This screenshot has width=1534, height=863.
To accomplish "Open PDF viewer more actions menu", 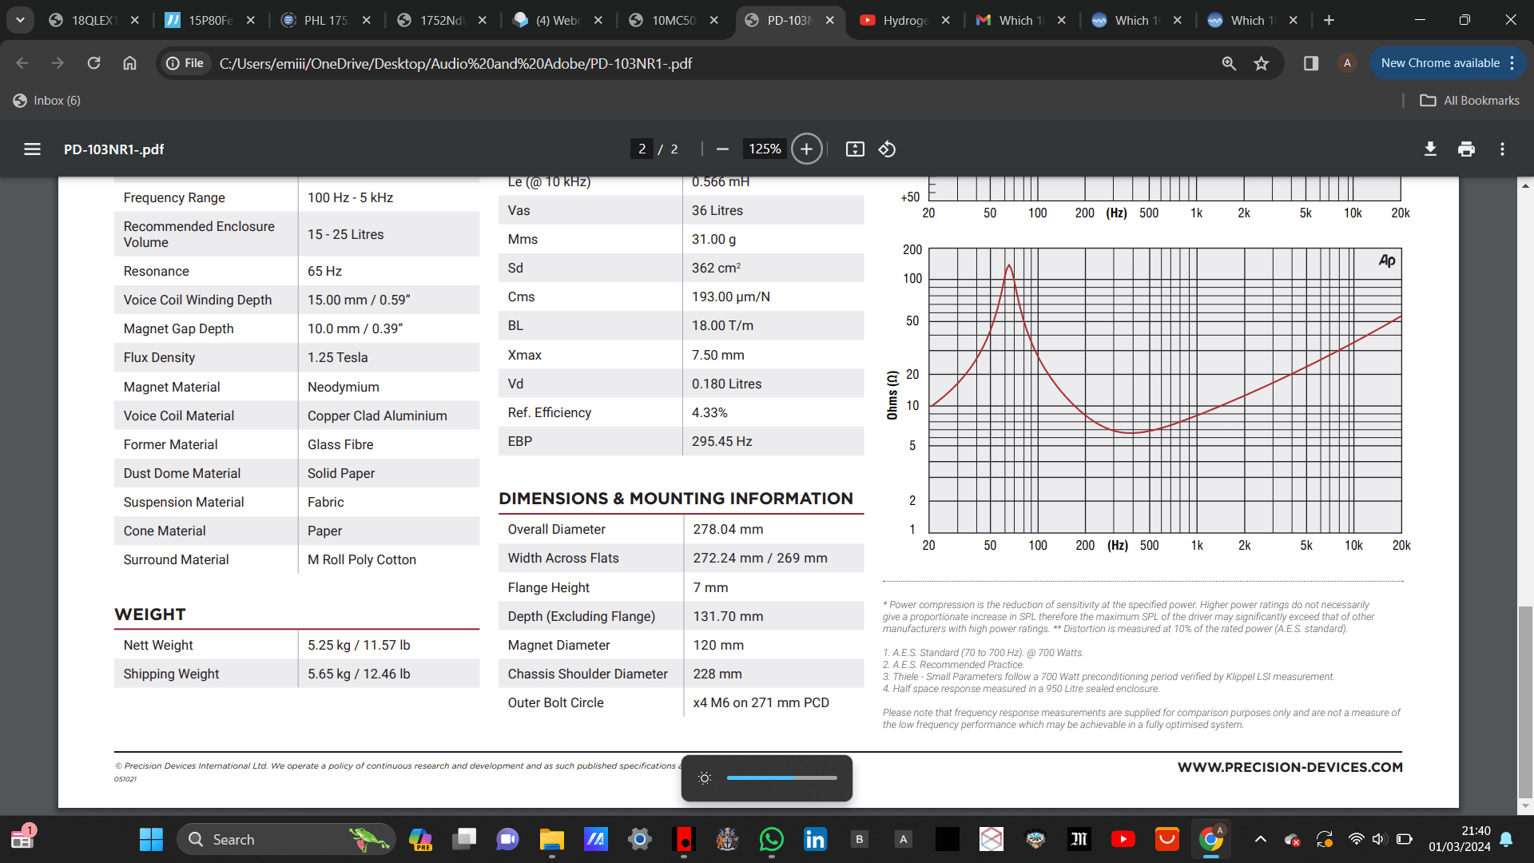I will (1502, 149).
